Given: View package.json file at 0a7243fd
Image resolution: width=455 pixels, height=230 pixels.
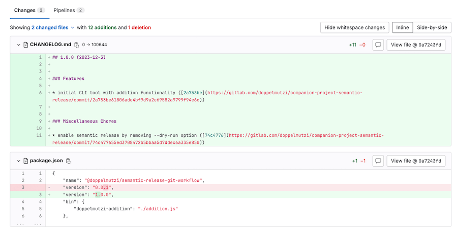Looking at the screenshot, I should (x=416, y=161).
